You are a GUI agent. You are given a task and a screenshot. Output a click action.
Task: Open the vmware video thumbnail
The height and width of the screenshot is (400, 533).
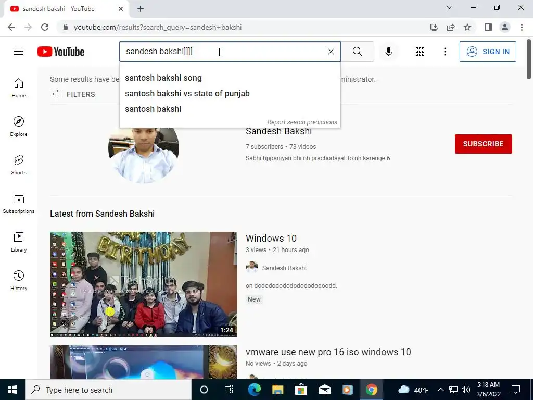point(144,362)
